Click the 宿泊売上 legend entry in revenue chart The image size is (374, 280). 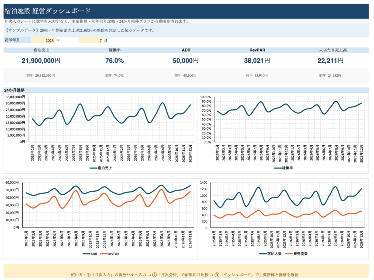pos(101,168)
